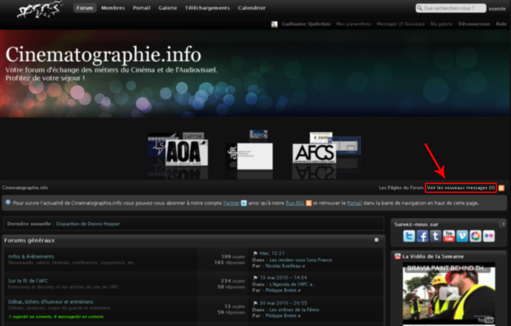Image resolution: width=511 pixels, height=326 pixels.
Task: Open the Sur le fil de l'AFC forum
Action: pos(28,281)
